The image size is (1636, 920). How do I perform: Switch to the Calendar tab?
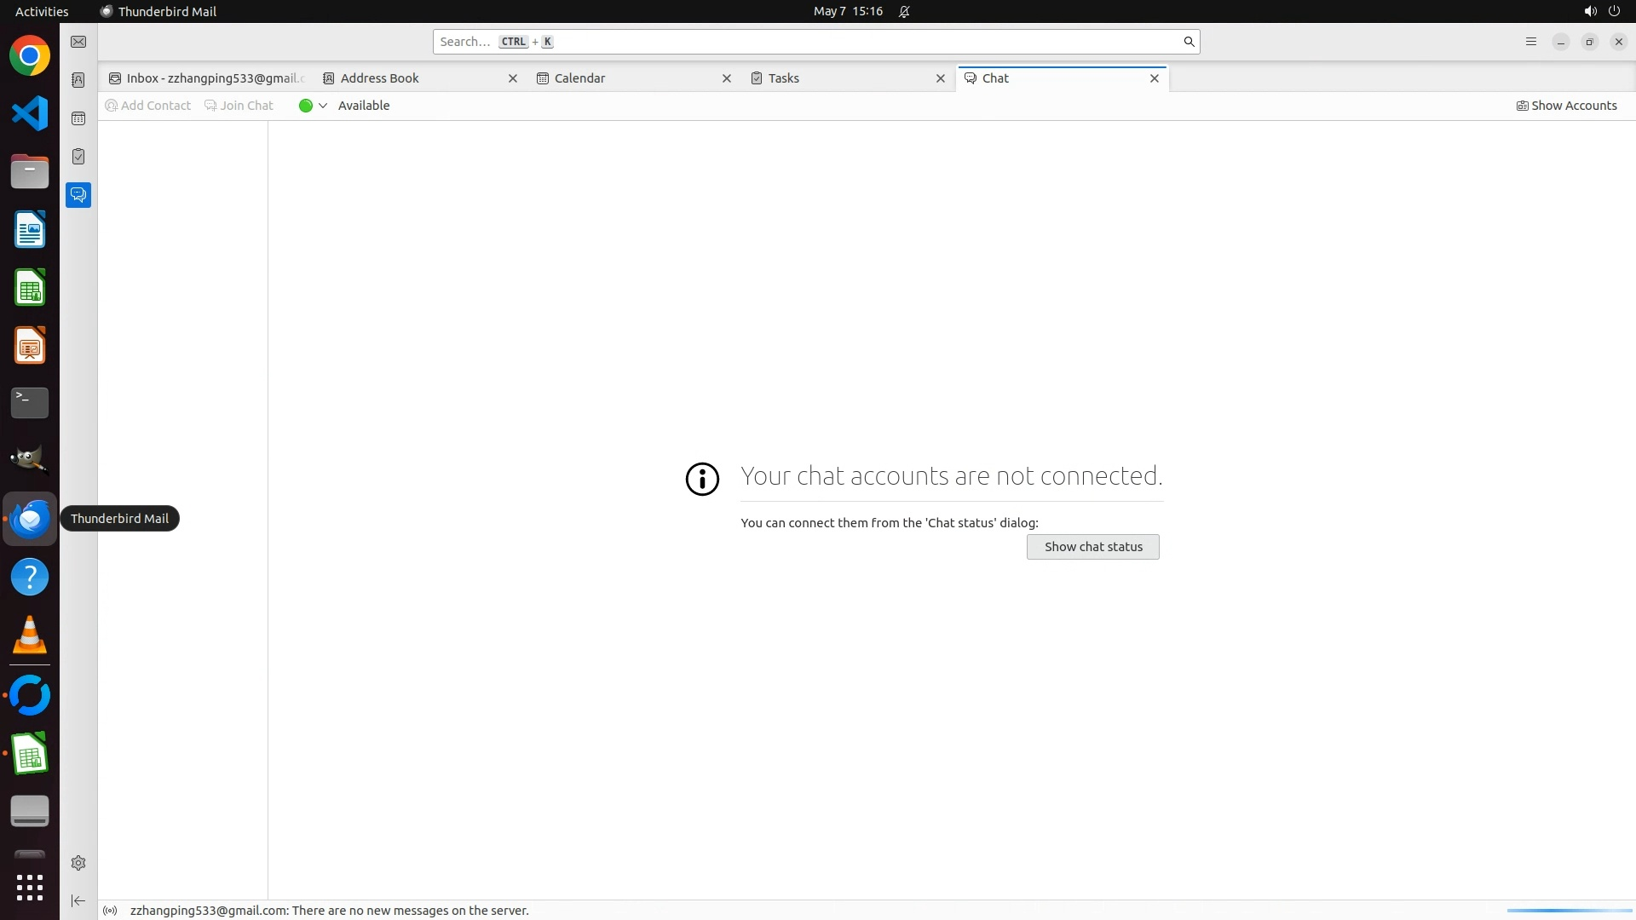(579, 78)
